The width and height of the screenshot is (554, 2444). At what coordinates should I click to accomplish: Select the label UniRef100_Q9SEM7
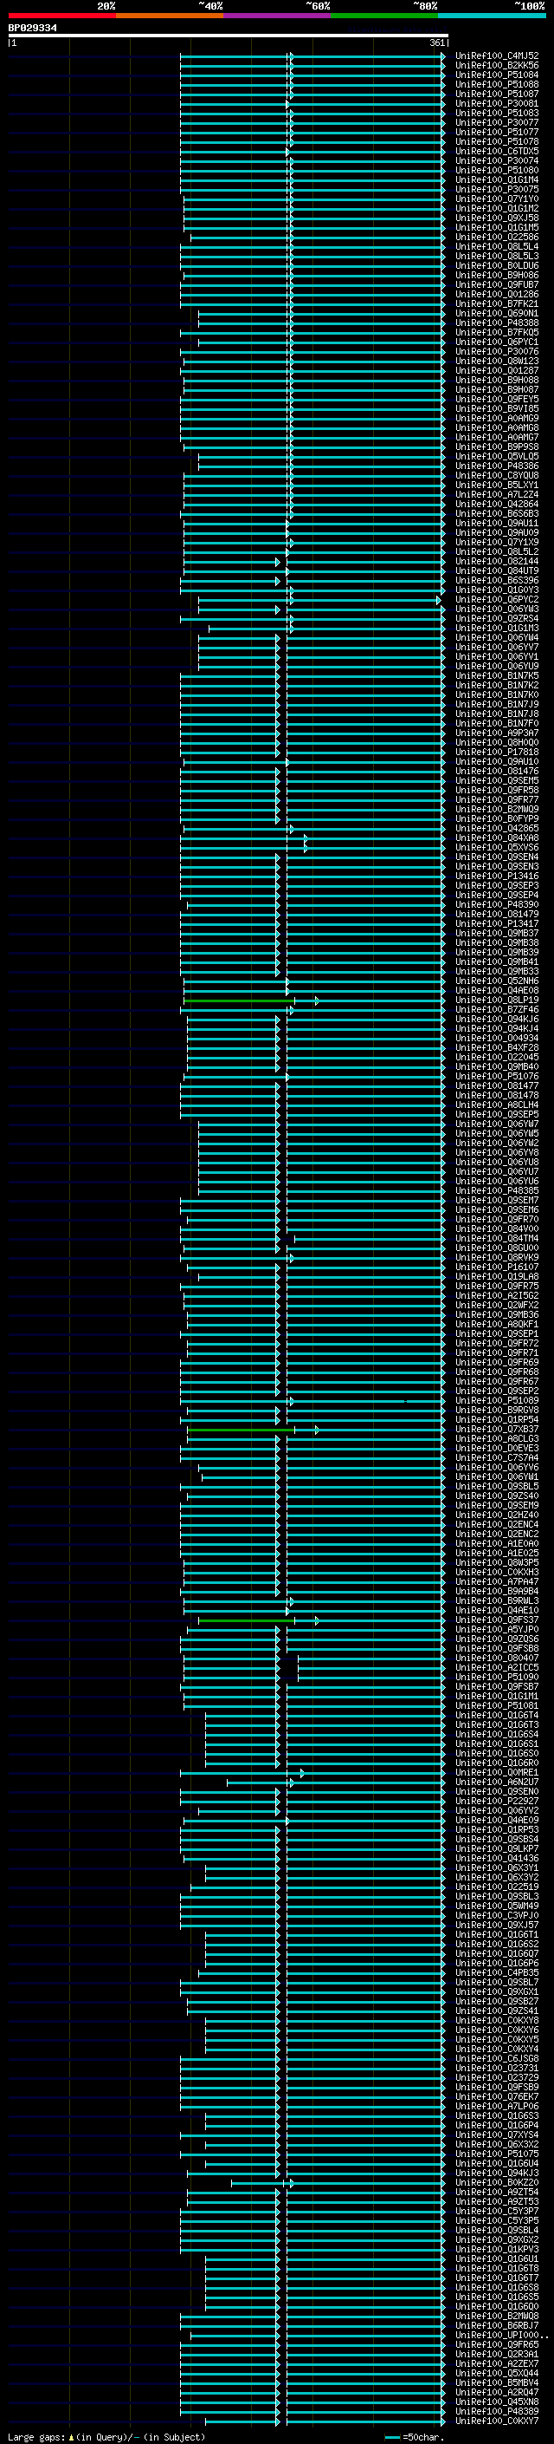[x=497, y=1201]
